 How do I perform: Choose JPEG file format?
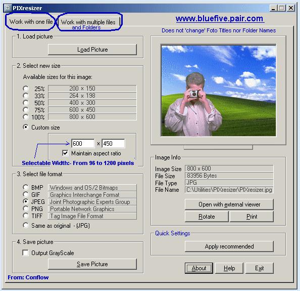[26, 201]
